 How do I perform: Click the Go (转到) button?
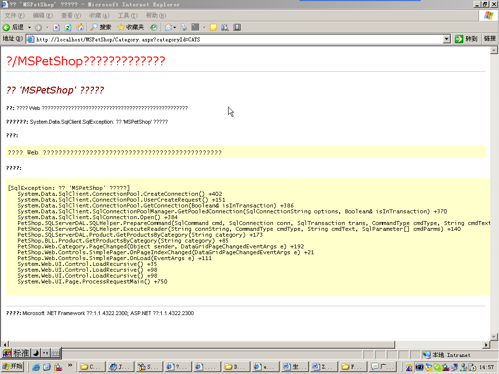pyautogui.click(x=466, y=39)
